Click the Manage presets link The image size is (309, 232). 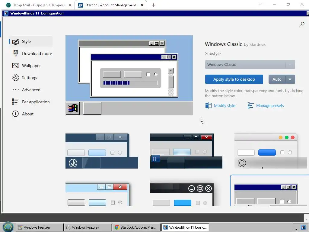point(270,105)
